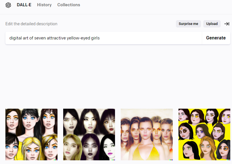Open the DALL·E home tab

[x=24, y=5]
